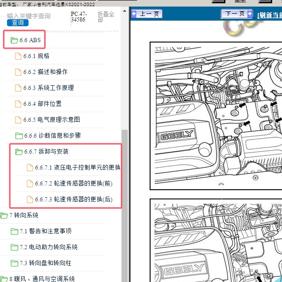Click page icon beside 6.6.3 系统工作原理
This screenshot has height=282, width=282.
(18, 88)
